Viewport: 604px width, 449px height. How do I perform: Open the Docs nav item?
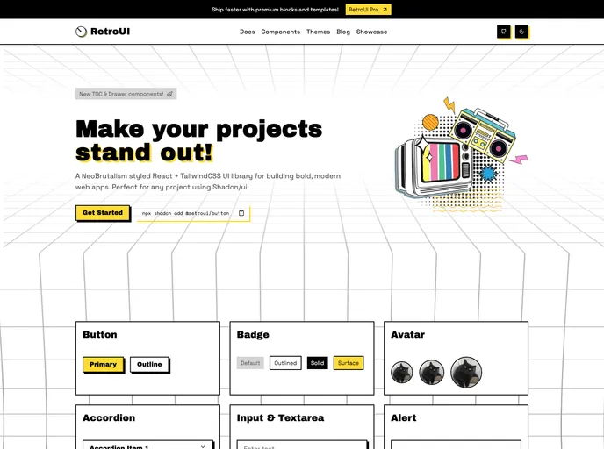[248, 32]
